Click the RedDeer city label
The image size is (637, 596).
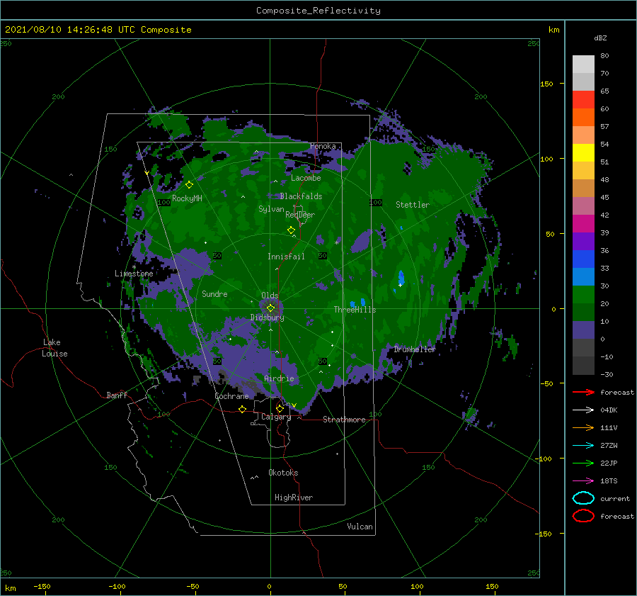pos(300,215)
